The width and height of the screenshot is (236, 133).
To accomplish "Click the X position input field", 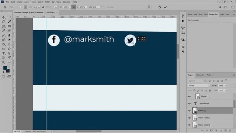I will (x=36, y=7).
